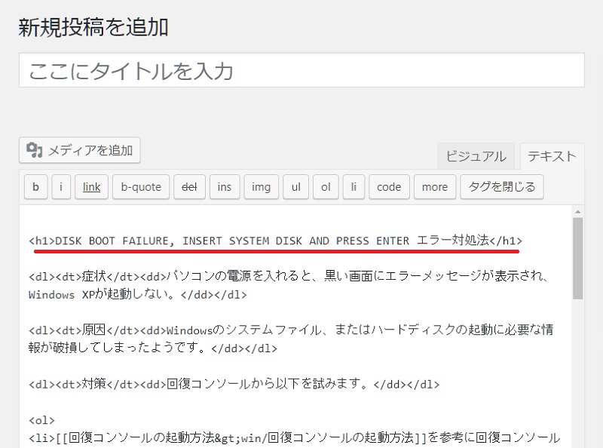This screenshot has height=448, width=603.
Task: Click the editor scrollbar up arrow
Action: tap(577, 212)
